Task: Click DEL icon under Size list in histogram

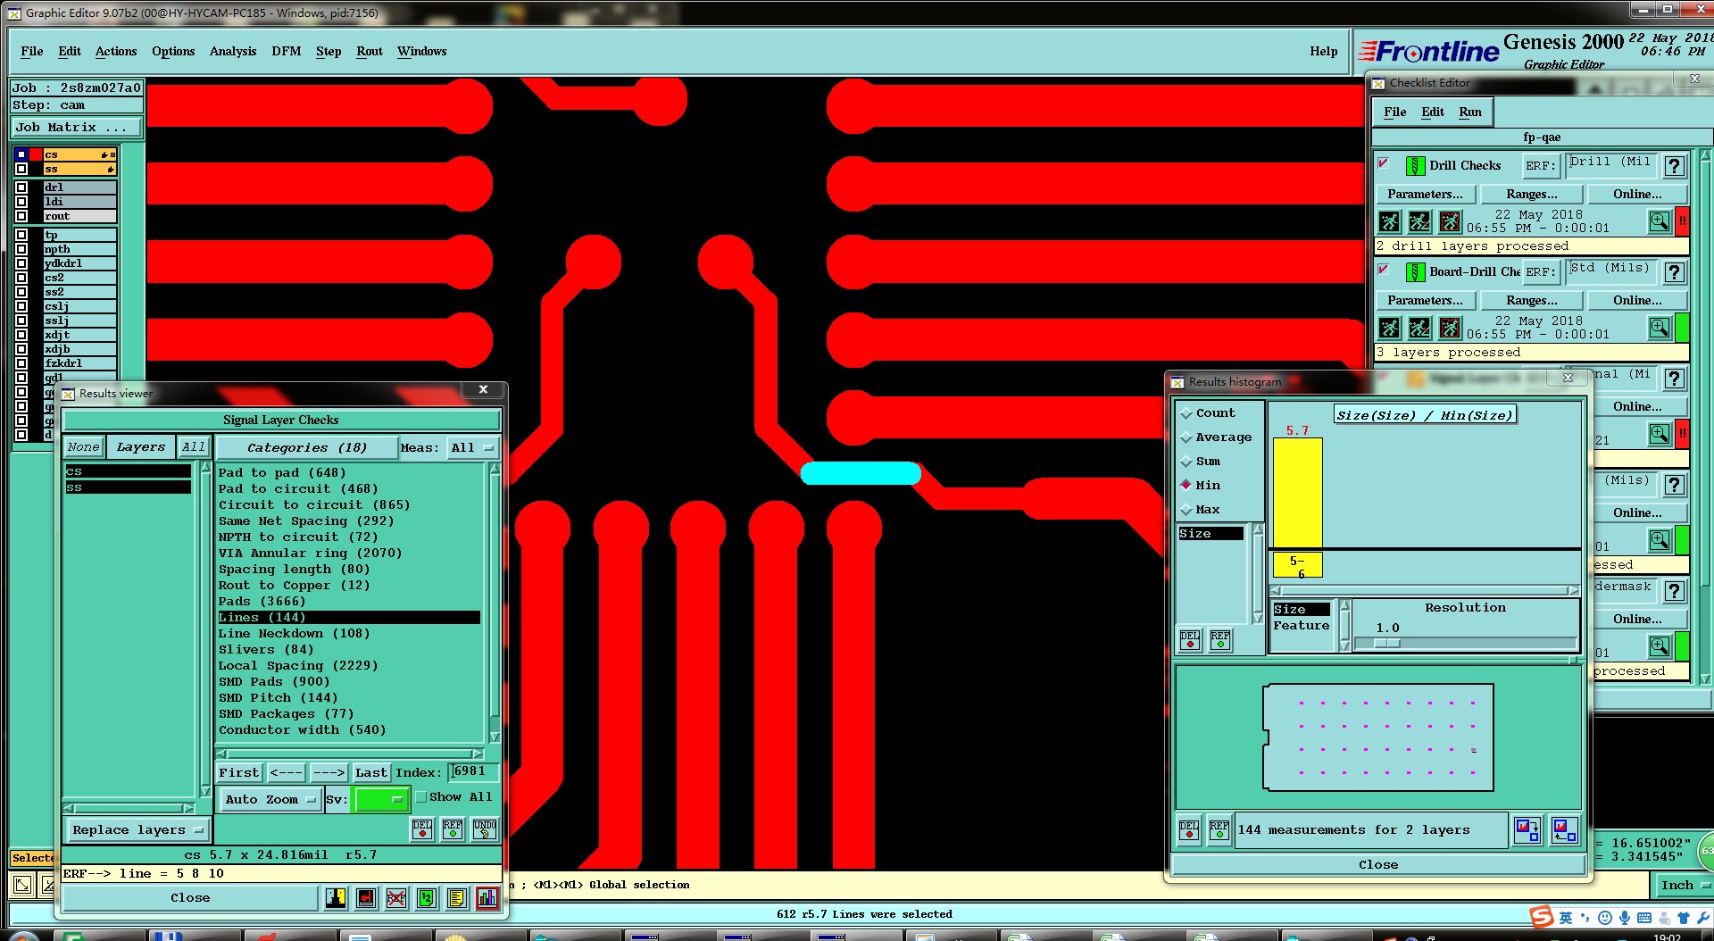Action: [x=1190, y=639]
